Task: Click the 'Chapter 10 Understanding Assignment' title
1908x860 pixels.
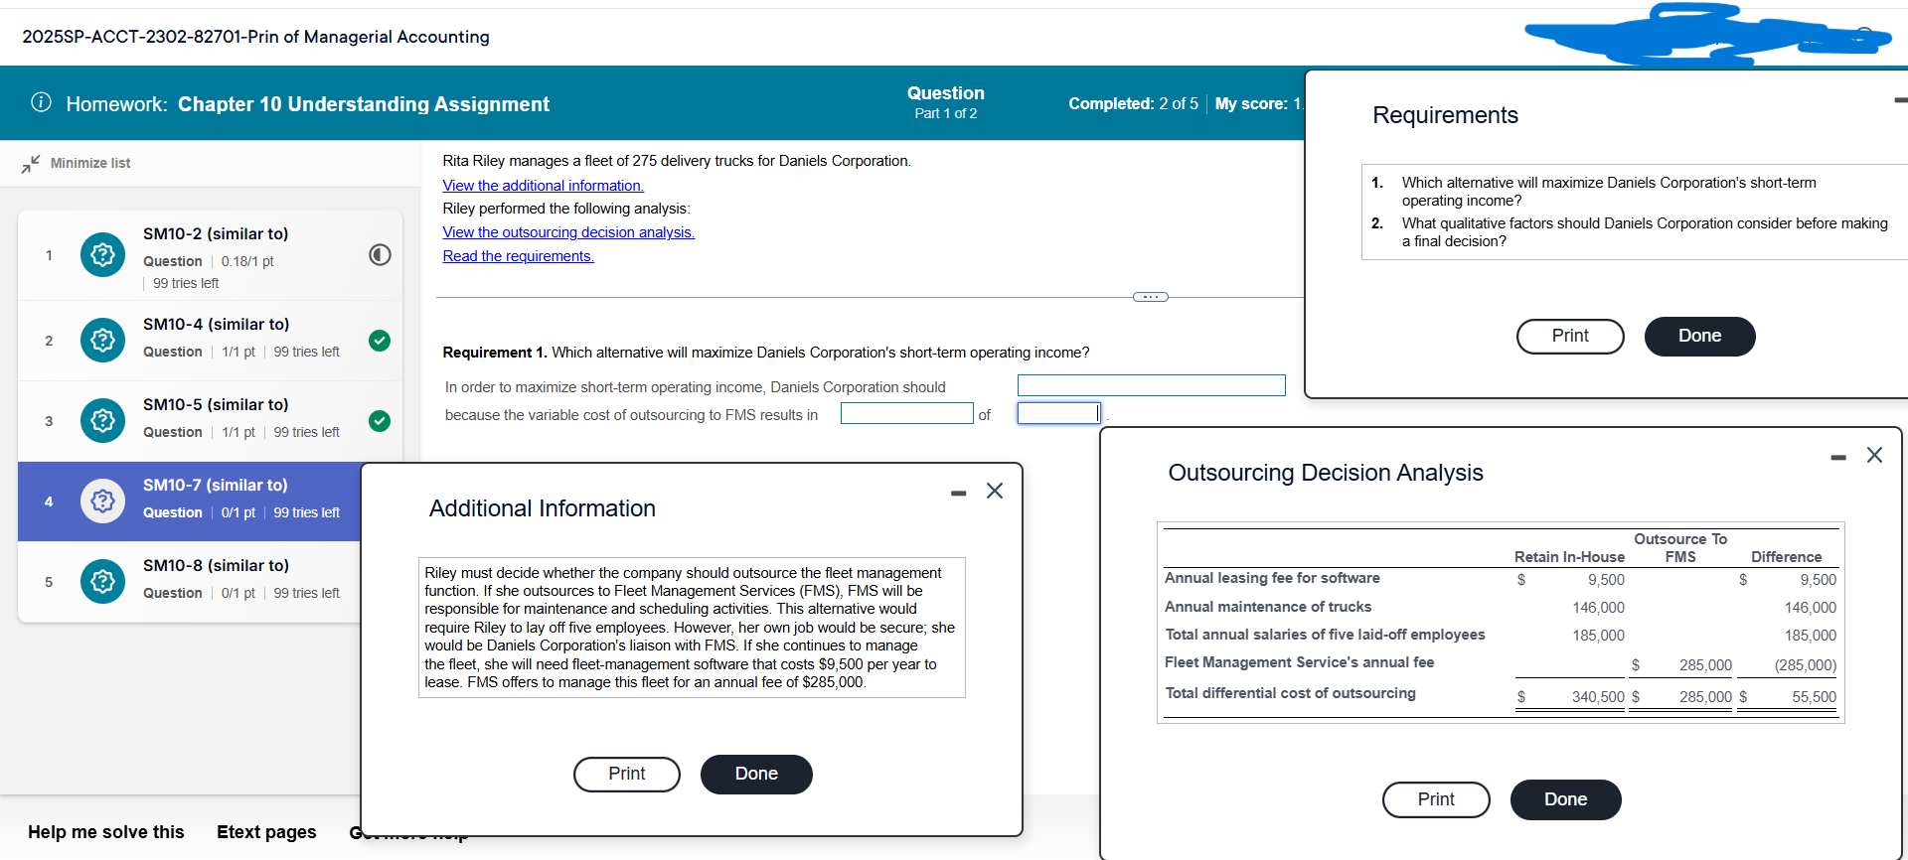Action: pyautogui.click(x=364, y=104)
